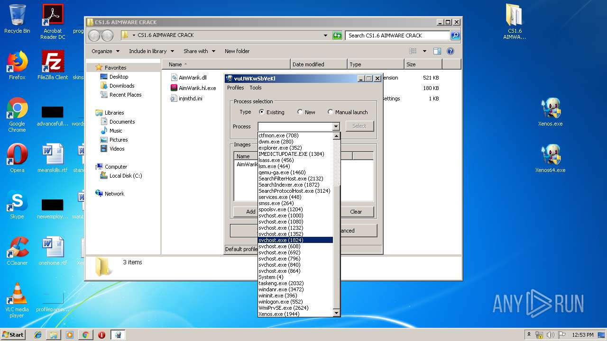Viewport: 607px width, 341px height.
Task: Choose winlogon.exe (552) from list
Action: click(x=295, y=302)
